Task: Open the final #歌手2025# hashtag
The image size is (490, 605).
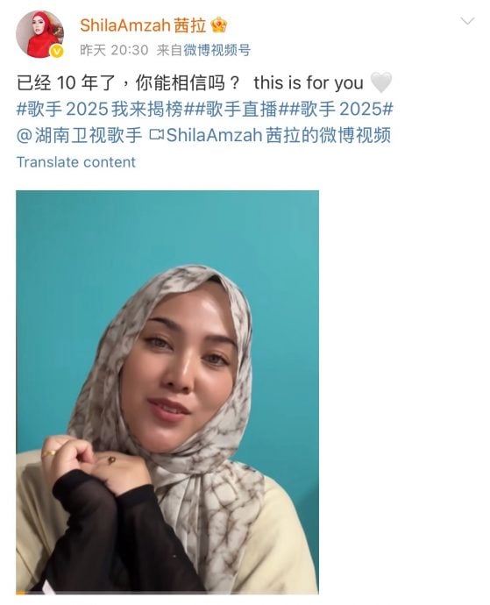Action: click(x=340, y=110)
